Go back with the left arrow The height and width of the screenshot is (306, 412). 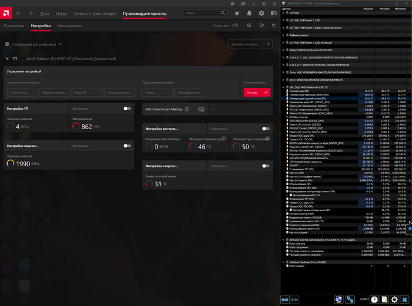(x=18, y=13)
